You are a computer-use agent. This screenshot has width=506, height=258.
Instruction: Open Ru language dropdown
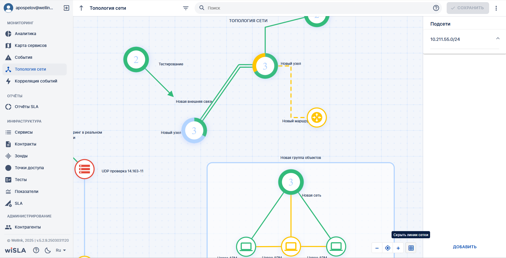pyautogui.click(x=61, y=250)
